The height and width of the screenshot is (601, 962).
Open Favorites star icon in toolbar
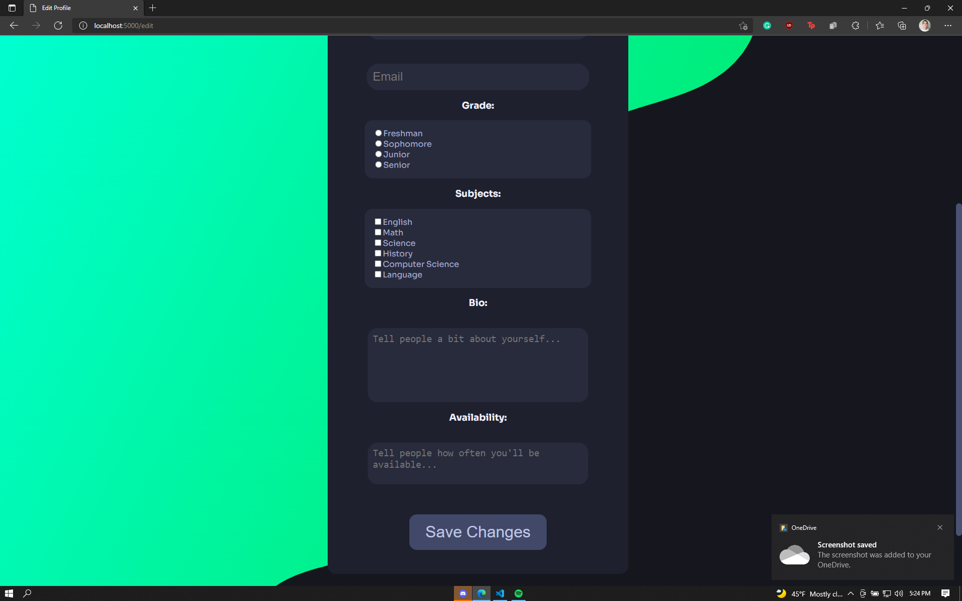point(880,26)
